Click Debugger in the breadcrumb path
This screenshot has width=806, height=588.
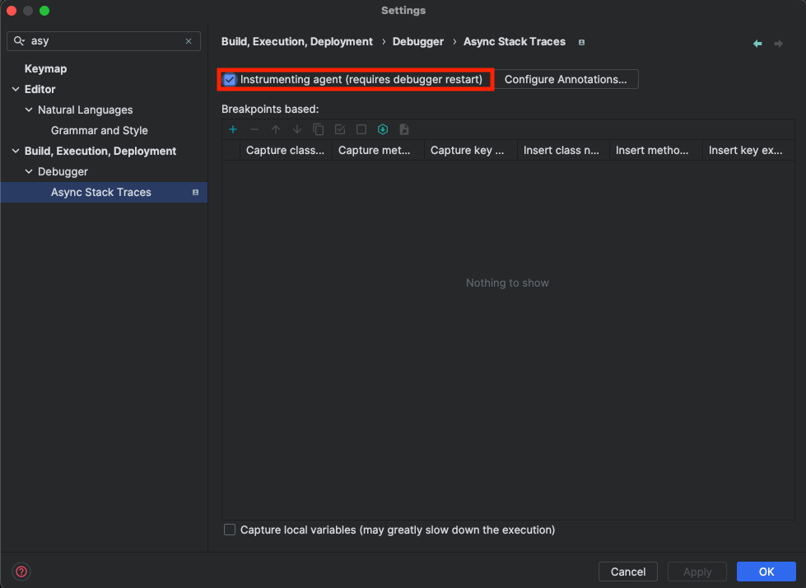pos(418,42)
